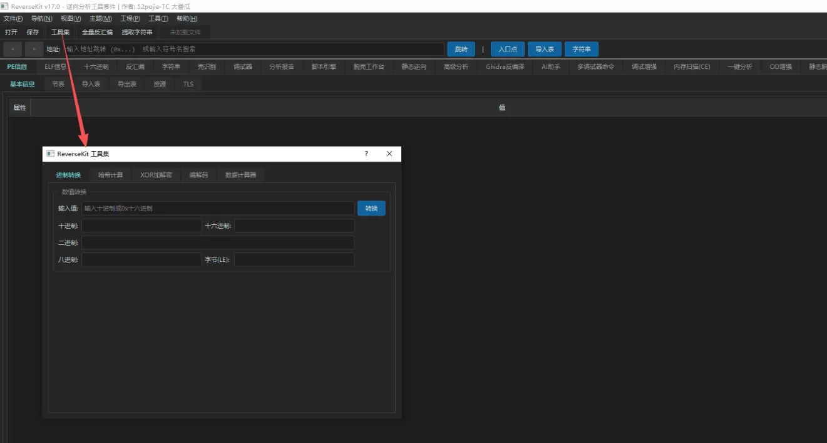Switch to the 内存扫描(CE) tab
827x443 pixels.
tap(692, 66)
